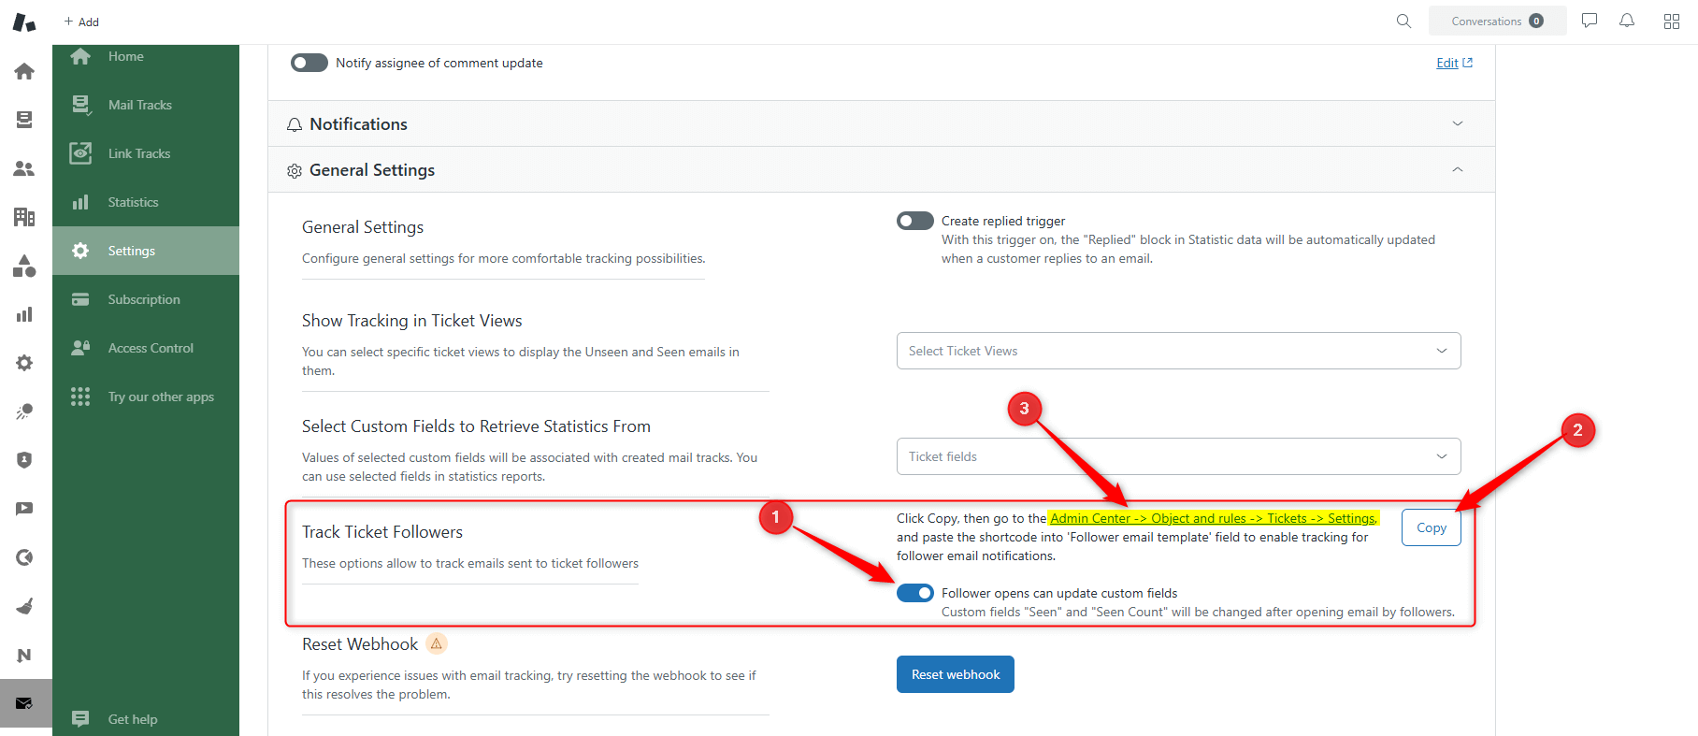
Task: Open the notifications bell icon
Action: coord(1627,21)
